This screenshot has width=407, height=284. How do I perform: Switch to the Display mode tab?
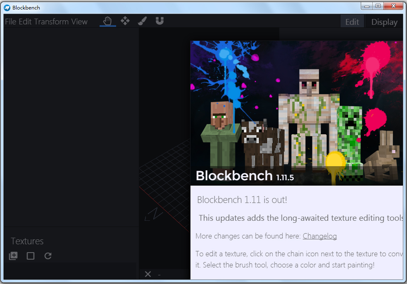(384, 22)
